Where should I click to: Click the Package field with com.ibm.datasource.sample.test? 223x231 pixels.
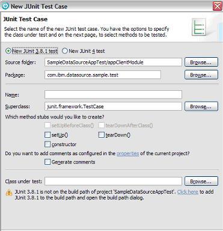(x=103, y=75)
